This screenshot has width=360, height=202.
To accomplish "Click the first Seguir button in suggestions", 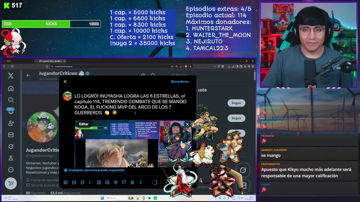I will tap(236, 103).
